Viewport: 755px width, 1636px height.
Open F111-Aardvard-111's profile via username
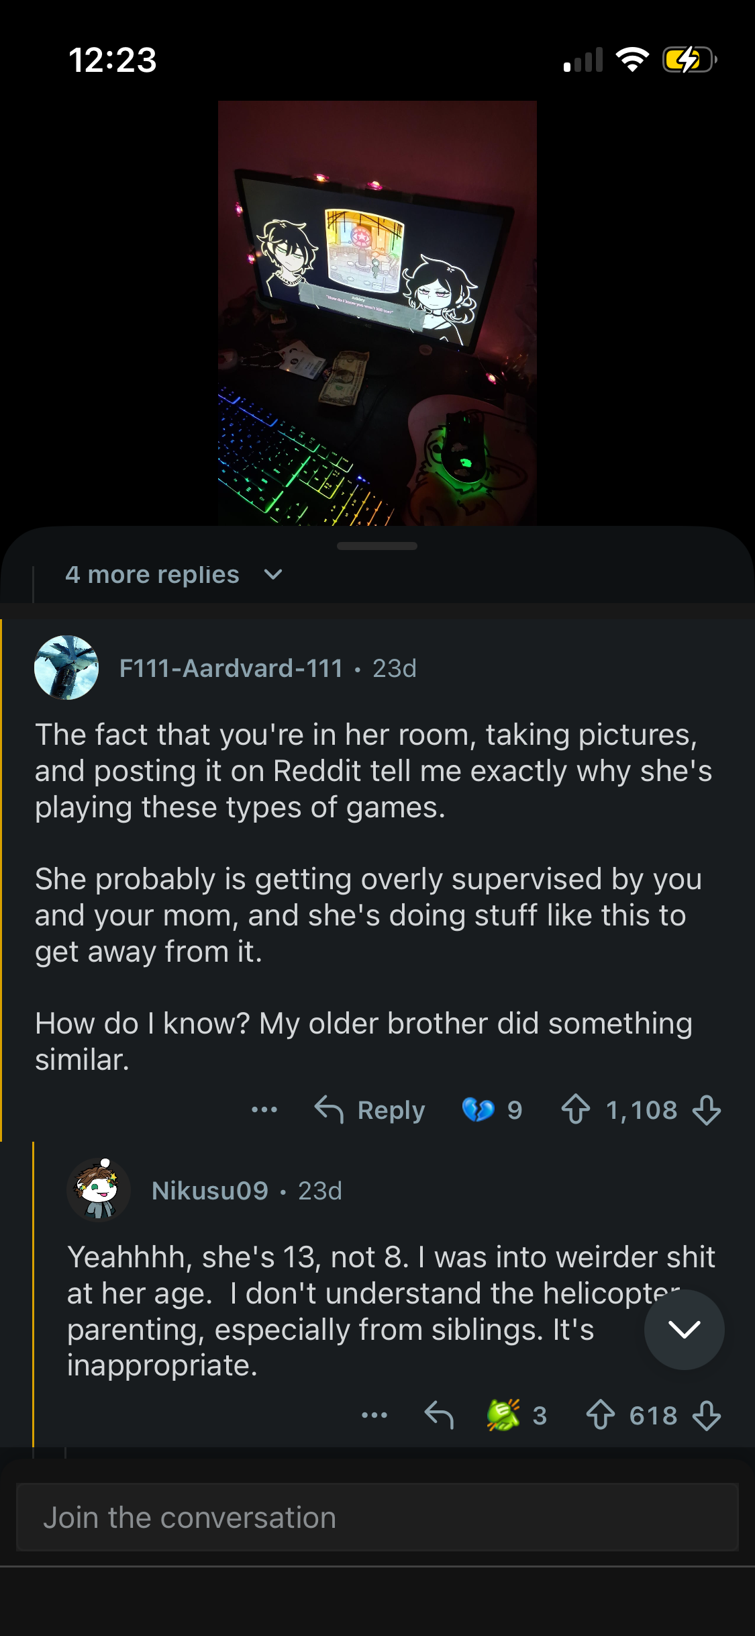coord(231,668)
